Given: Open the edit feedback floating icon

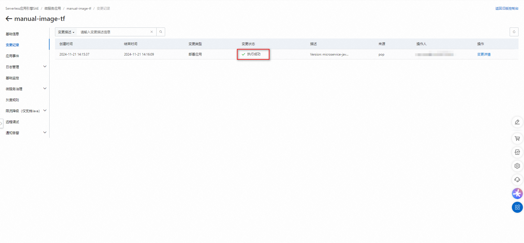Looking at the screenshot, I should 517,122.
